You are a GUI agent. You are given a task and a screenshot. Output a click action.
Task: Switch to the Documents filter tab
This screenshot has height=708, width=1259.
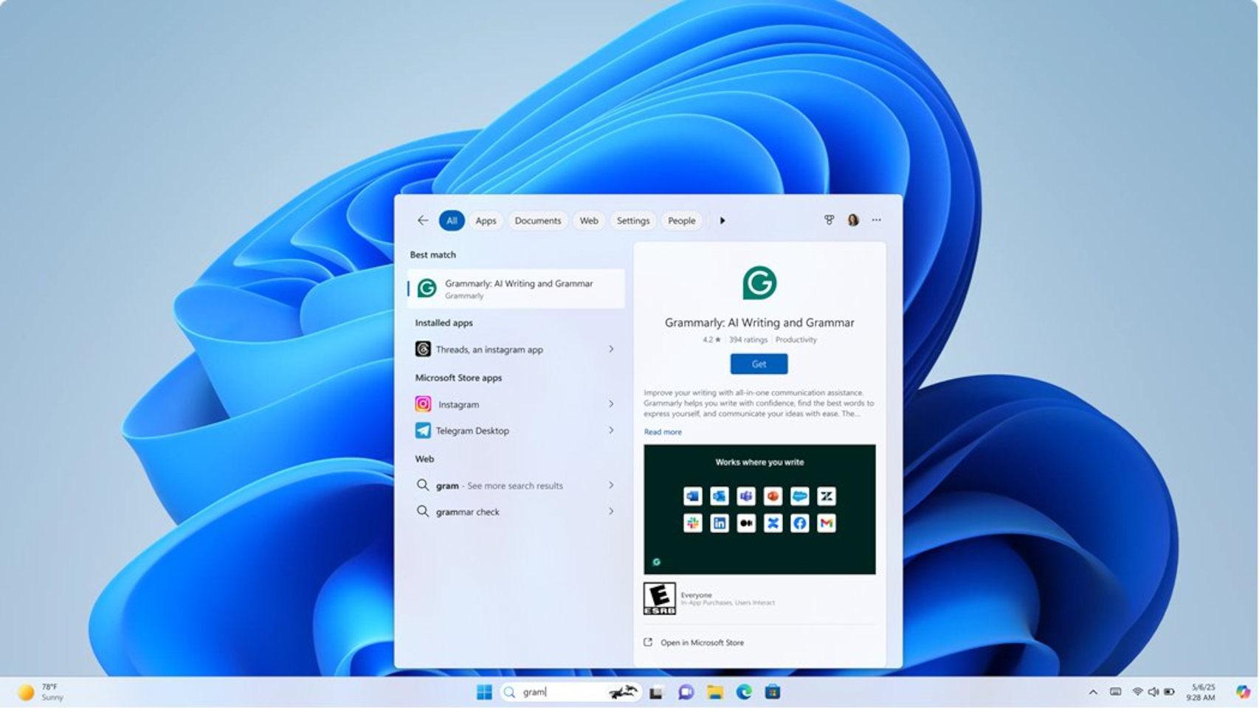coord(538,220)
